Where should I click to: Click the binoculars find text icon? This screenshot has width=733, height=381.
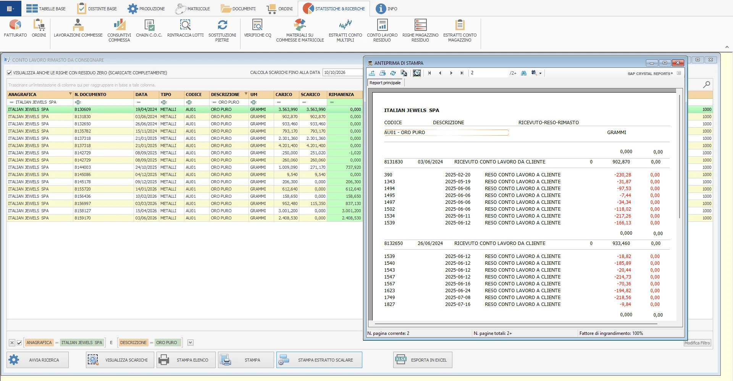point(524,73)
